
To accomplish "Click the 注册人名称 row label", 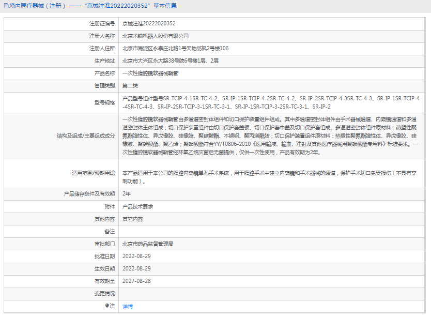I will tap(102, 36).
